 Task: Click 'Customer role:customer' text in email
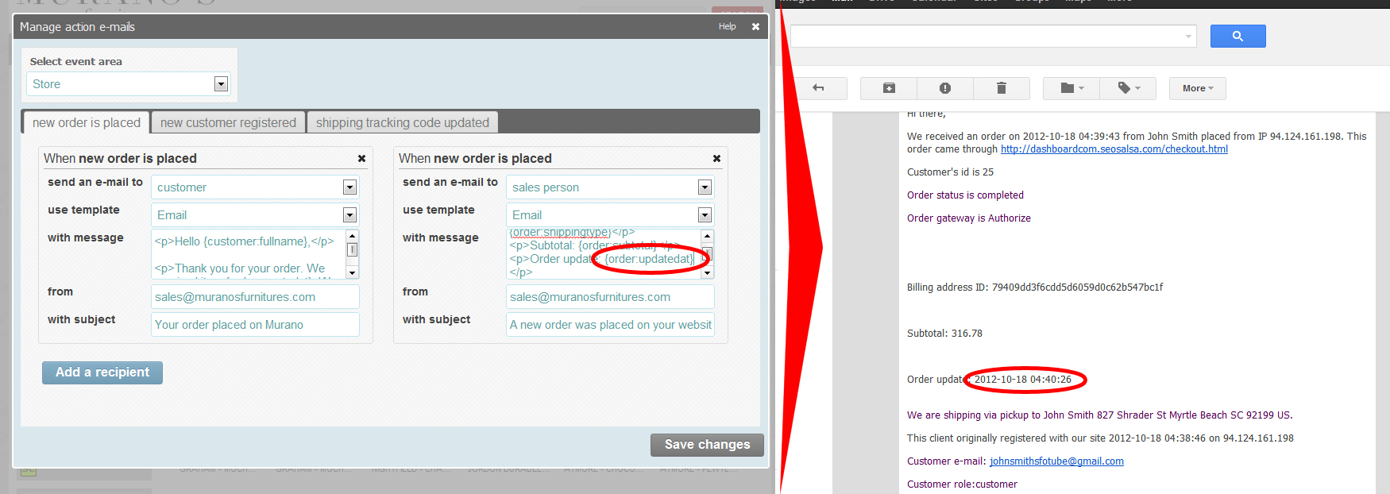coord(962,484)
